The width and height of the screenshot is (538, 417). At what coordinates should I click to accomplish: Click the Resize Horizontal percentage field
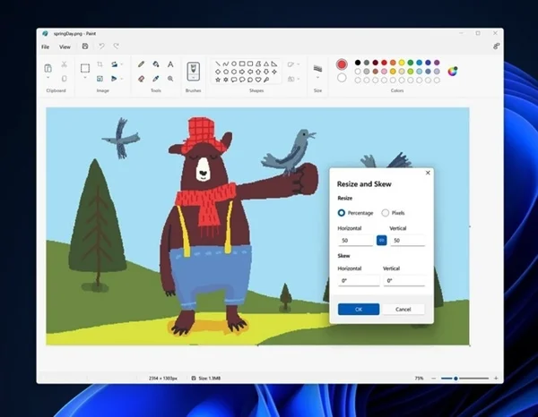355,241
